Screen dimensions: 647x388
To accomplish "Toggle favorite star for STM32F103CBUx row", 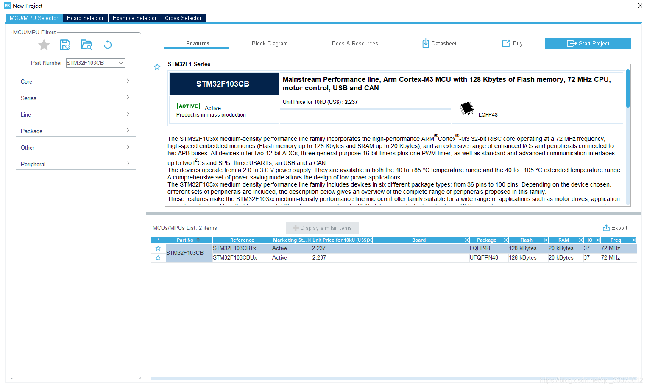I will (158, 258).
